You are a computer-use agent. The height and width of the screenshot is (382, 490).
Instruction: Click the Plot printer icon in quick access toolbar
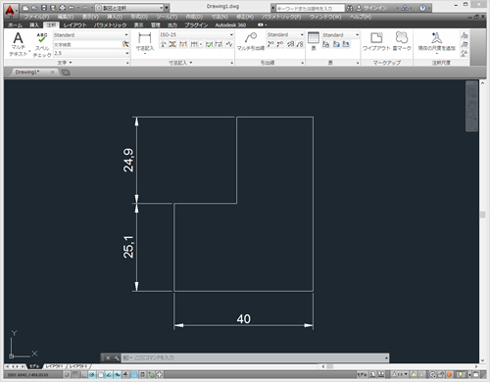pyautogui.click(x=63, y=8)
